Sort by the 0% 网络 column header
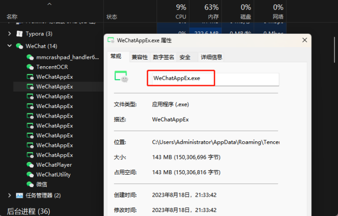338x216 pixels. pos(270,11)
